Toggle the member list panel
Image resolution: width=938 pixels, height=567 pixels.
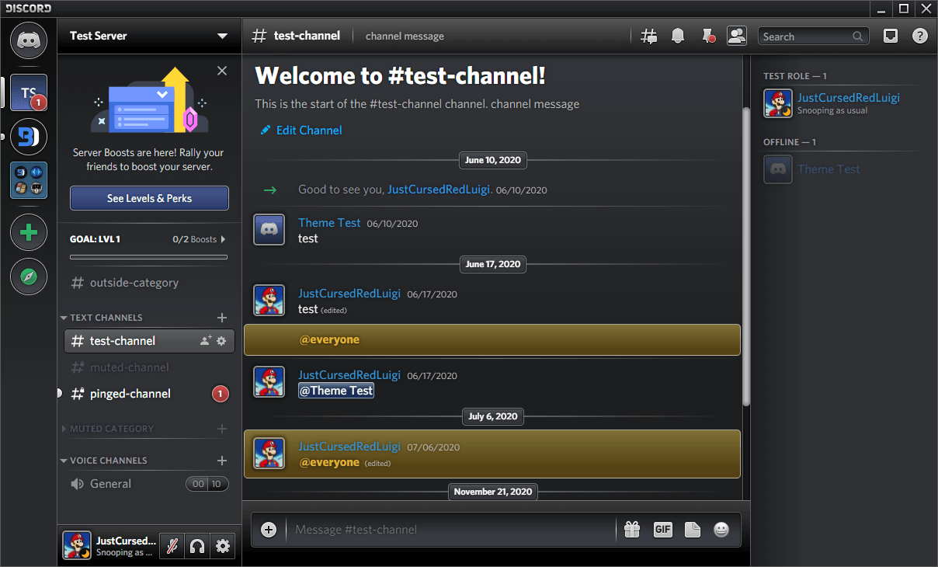(736, 36)
